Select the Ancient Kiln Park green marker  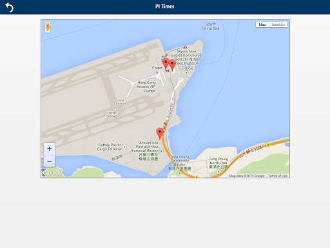click(x=161, y=150)
